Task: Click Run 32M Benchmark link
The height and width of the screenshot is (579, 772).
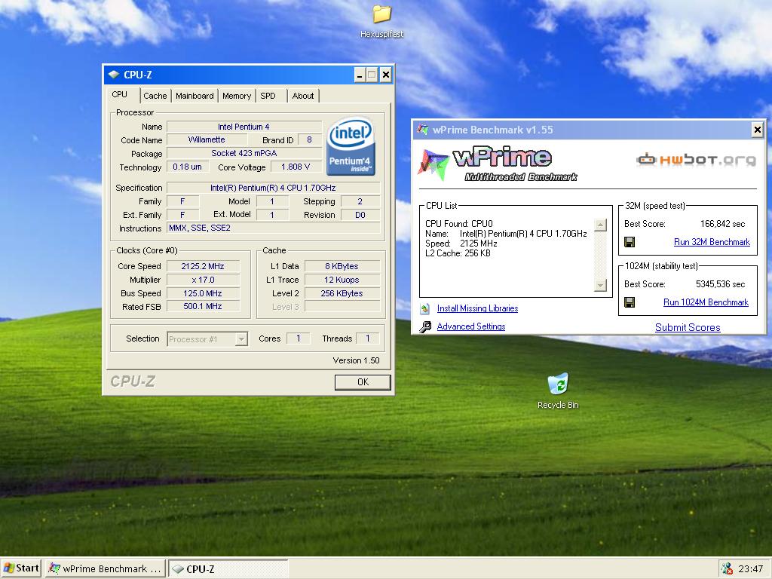Action: 712,242
